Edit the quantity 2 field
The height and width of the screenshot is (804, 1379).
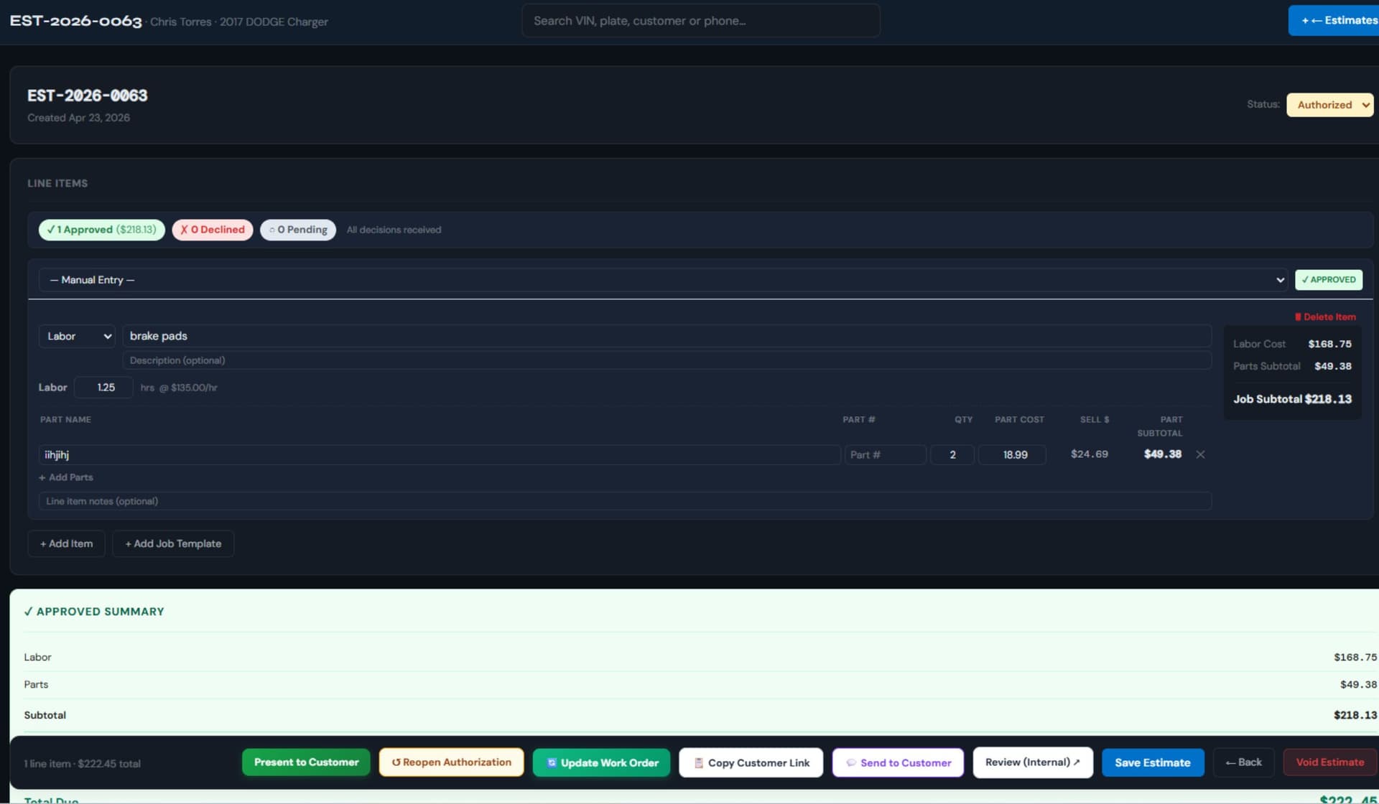[952, 454]
